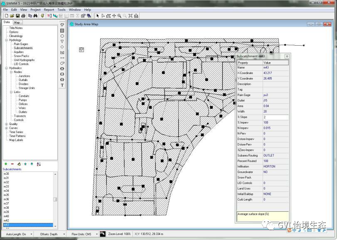Expand the Quality tree node
337x240 pixels.
pyautogui.click(x=6, y=124)
